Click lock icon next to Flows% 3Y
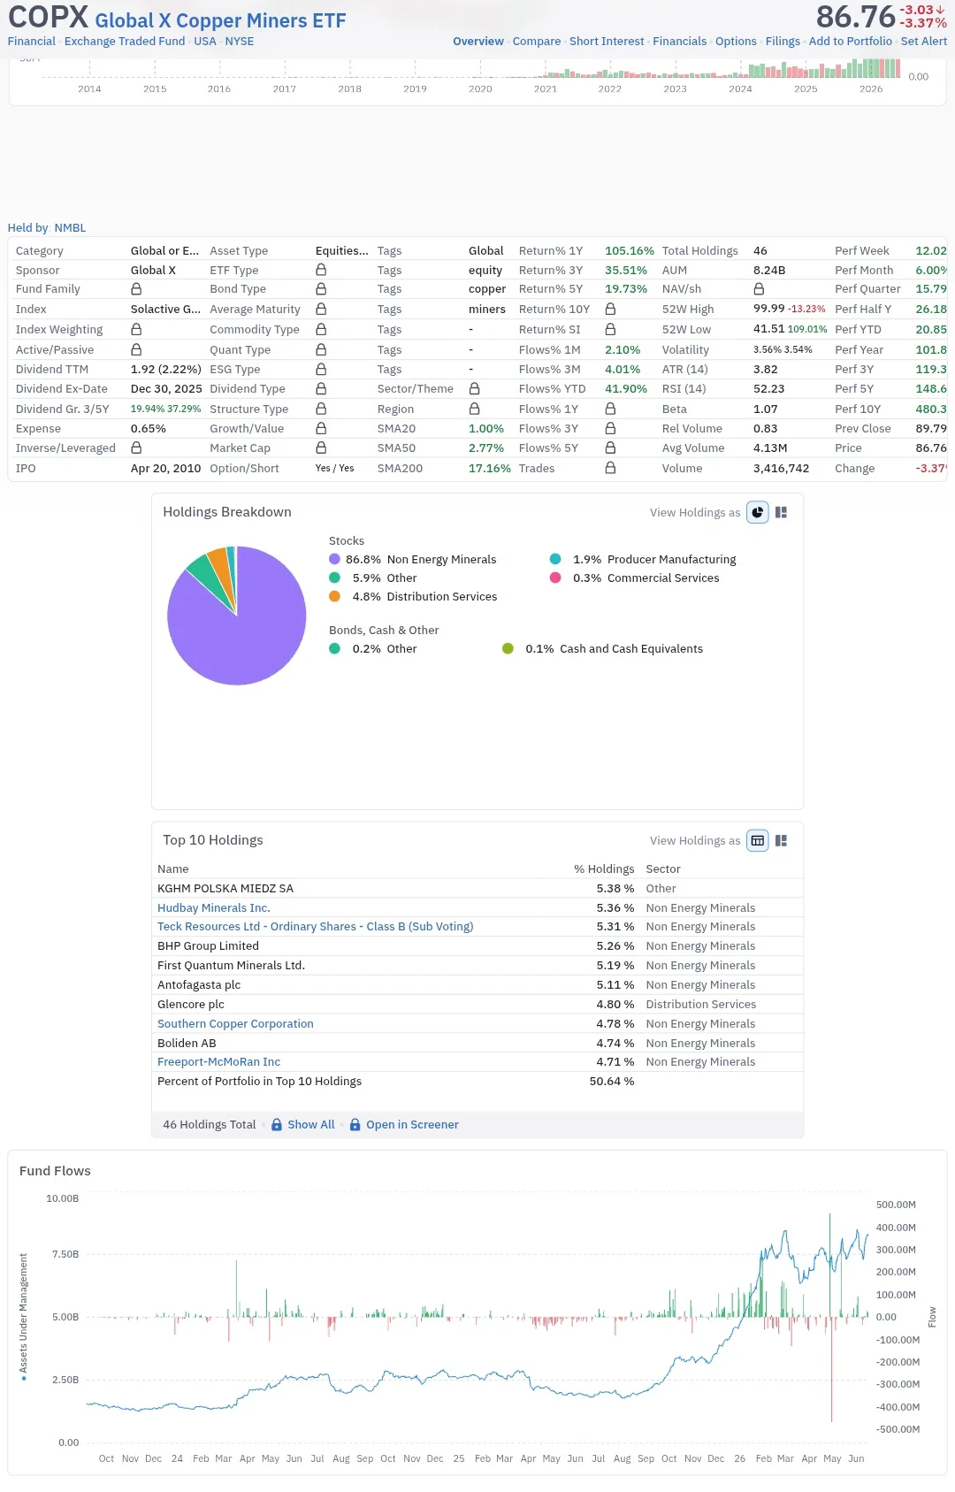 tap(610, 428)
